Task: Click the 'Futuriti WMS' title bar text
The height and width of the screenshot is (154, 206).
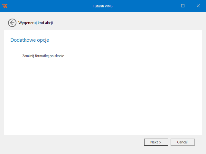Action: (x=103, y=6)
